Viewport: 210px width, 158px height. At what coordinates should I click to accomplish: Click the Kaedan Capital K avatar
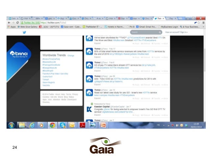pos(89,109)
